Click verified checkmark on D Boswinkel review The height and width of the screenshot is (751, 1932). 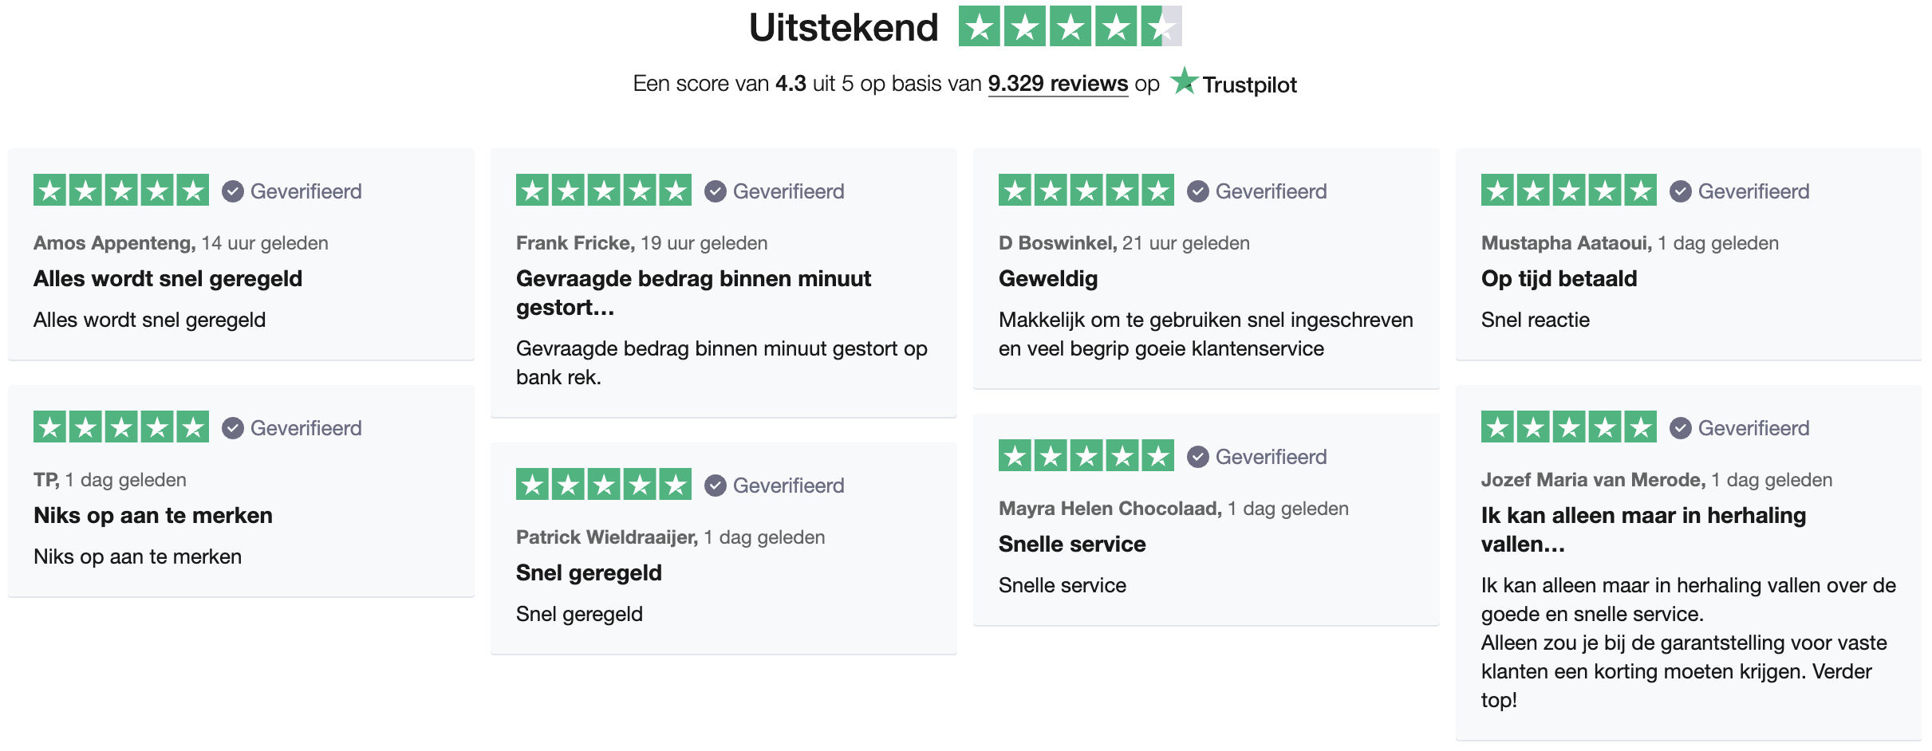click(x=1198, y=191)
